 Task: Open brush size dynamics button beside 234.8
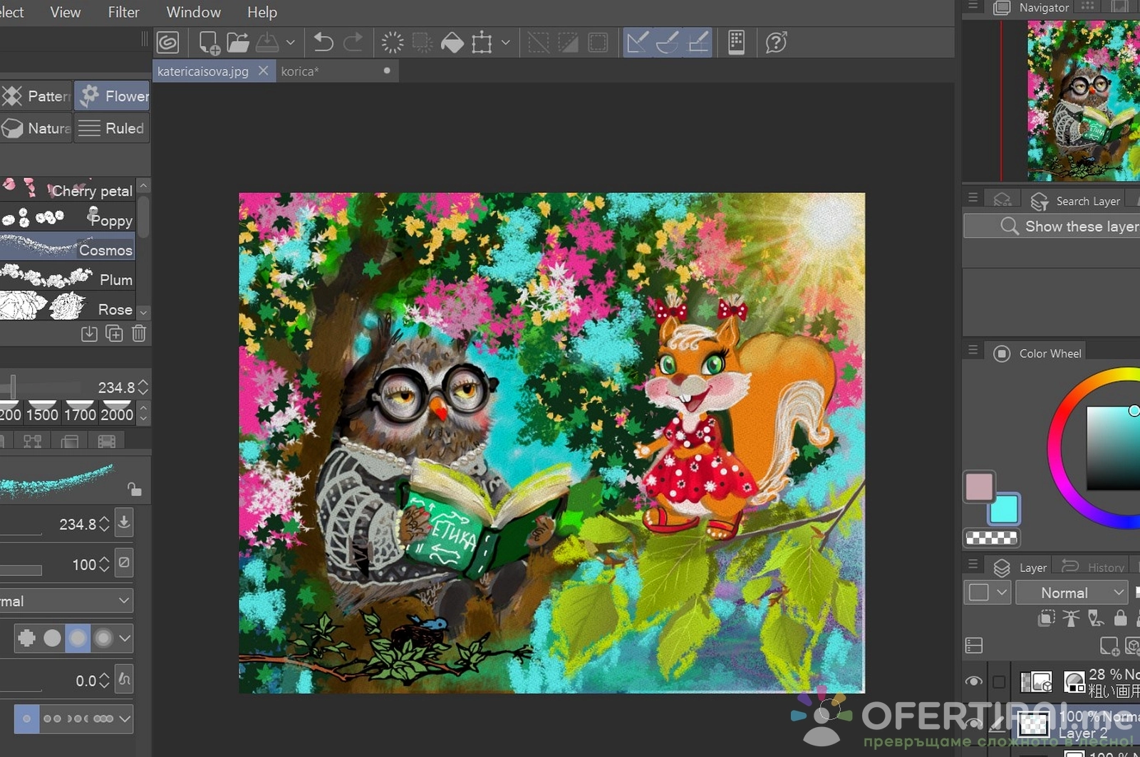click(x=124, y=522)
